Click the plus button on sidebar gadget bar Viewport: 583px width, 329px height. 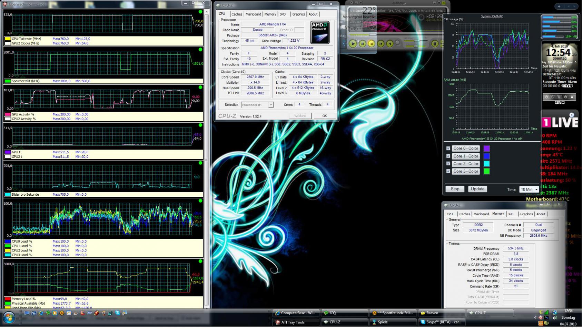[559, 6]
